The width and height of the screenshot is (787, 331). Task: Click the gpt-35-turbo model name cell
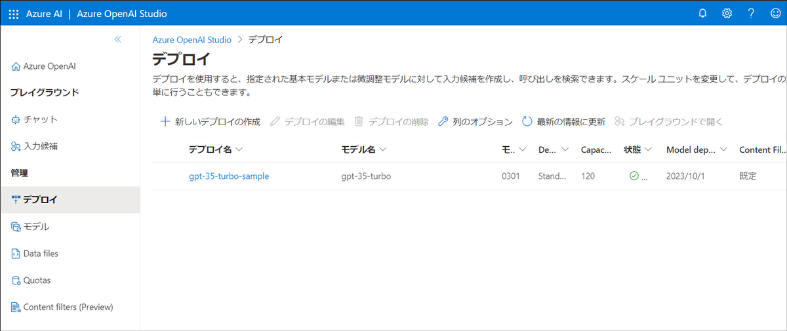pos(366,176)
